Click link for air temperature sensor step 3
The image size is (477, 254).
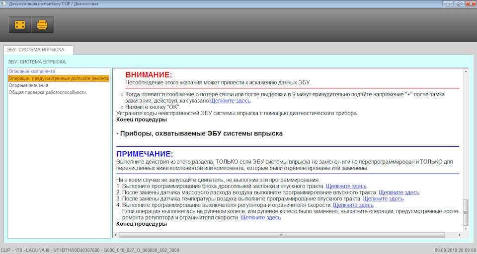click(383, 199)
